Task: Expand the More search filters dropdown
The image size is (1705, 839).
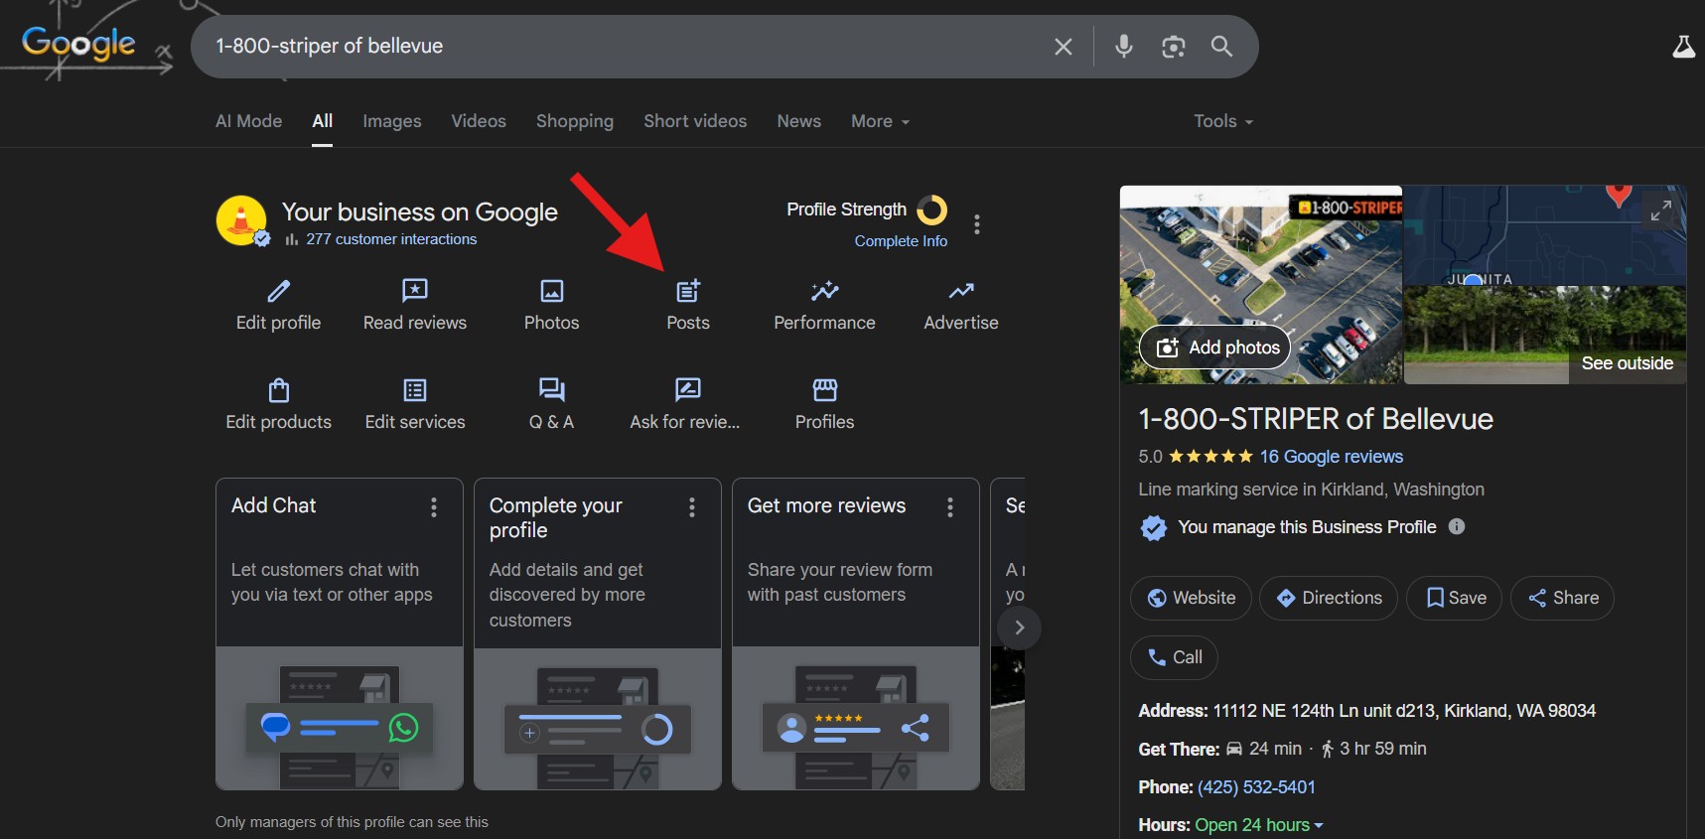Action: pos(880,121)
